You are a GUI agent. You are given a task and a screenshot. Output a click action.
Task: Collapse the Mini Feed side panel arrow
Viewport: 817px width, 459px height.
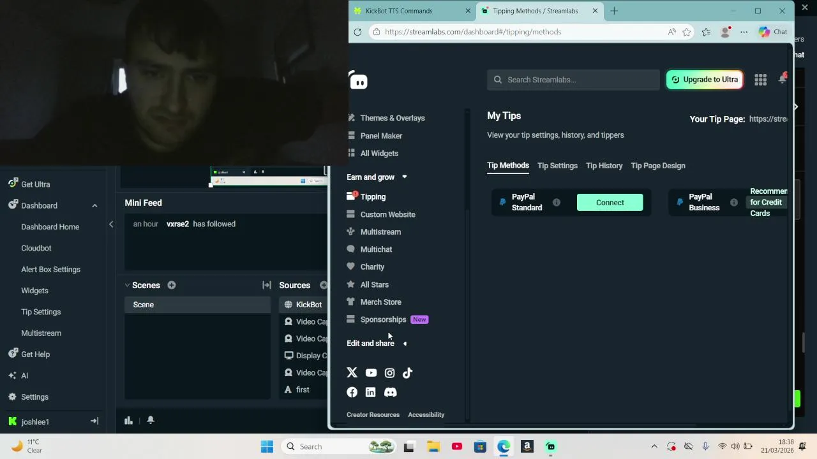click(111, 224)
